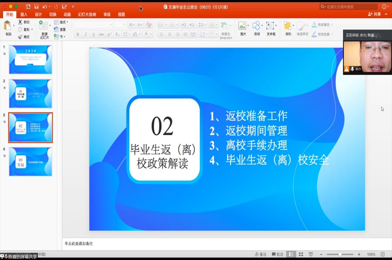Select normal view in status bar

[x=291, y=254]
